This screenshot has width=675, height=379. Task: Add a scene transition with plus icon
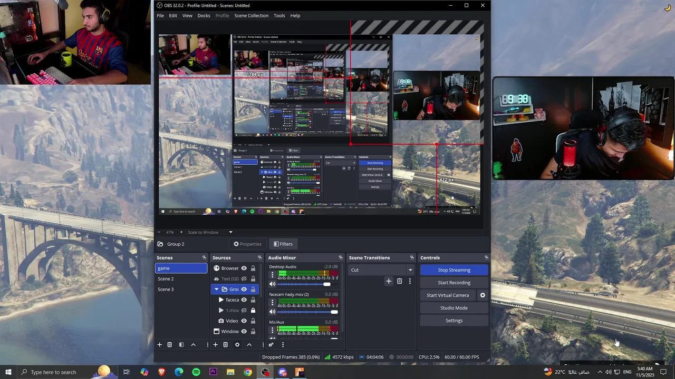pyautogui.click(x=389, y=282)
